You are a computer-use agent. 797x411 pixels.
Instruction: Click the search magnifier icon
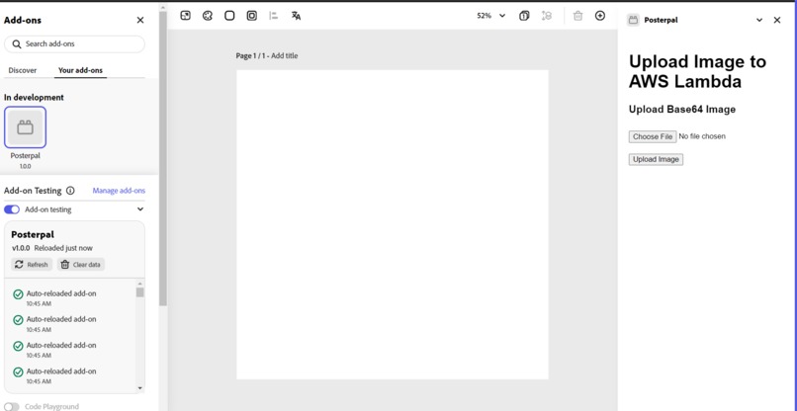tap(17, 44)
